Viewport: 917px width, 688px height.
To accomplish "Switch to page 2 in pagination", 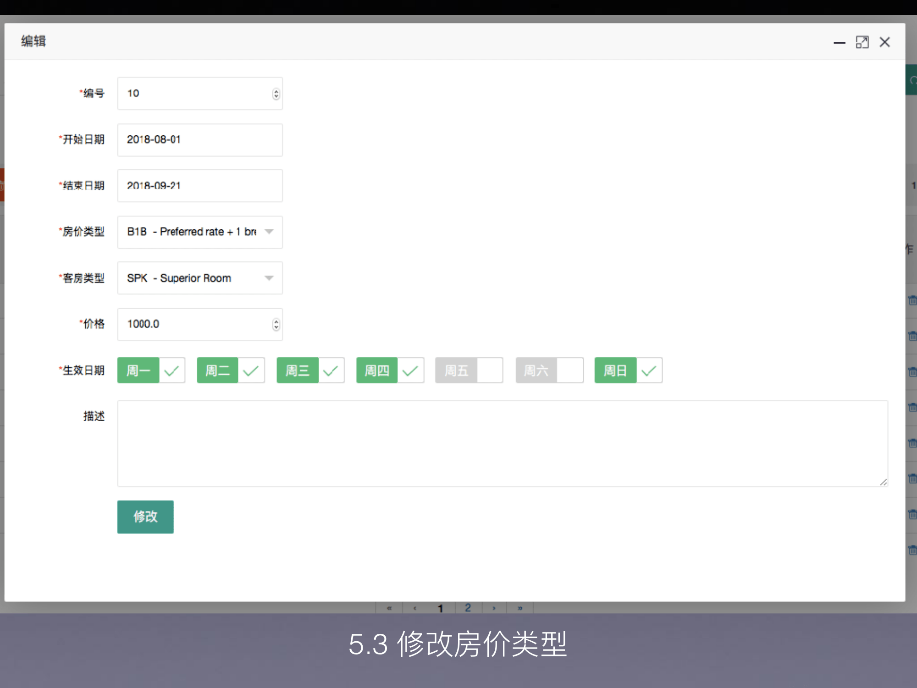I will click(468, 607).
